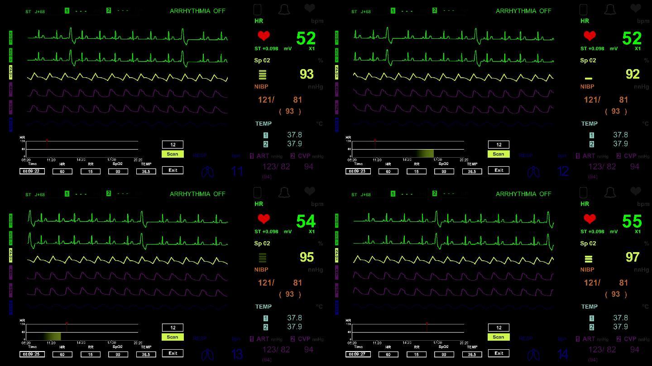The height and width of the screenshot is (366, 652).
Task: Tap the battery icon on the HR 55 monitor
Action: [x=583, y=192]
